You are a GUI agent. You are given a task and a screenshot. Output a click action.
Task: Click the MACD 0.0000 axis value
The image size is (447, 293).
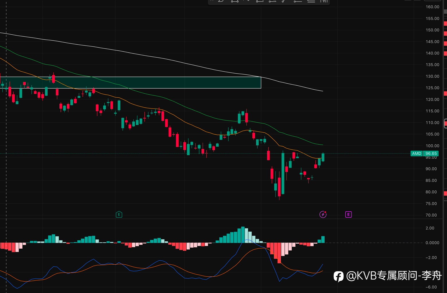click(x=432, y=243)
